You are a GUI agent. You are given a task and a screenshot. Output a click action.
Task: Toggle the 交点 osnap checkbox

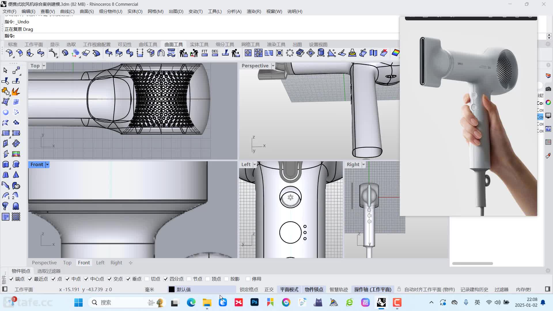(x=109, y=279)
